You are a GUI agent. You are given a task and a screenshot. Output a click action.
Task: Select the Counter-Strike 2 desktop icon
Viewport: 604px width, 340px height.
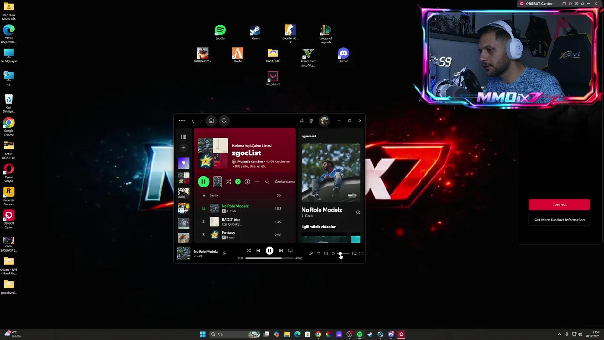pyautogui.click(x=290, y=34)
